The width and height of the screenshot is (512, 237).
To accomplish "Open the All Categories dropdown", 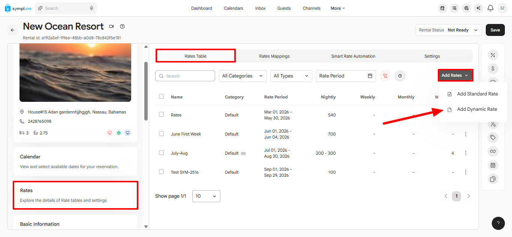I will [x=243, y=76].
